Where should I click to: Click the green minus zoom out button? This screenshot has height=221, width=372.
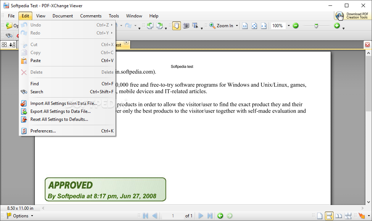coord(295,26)
